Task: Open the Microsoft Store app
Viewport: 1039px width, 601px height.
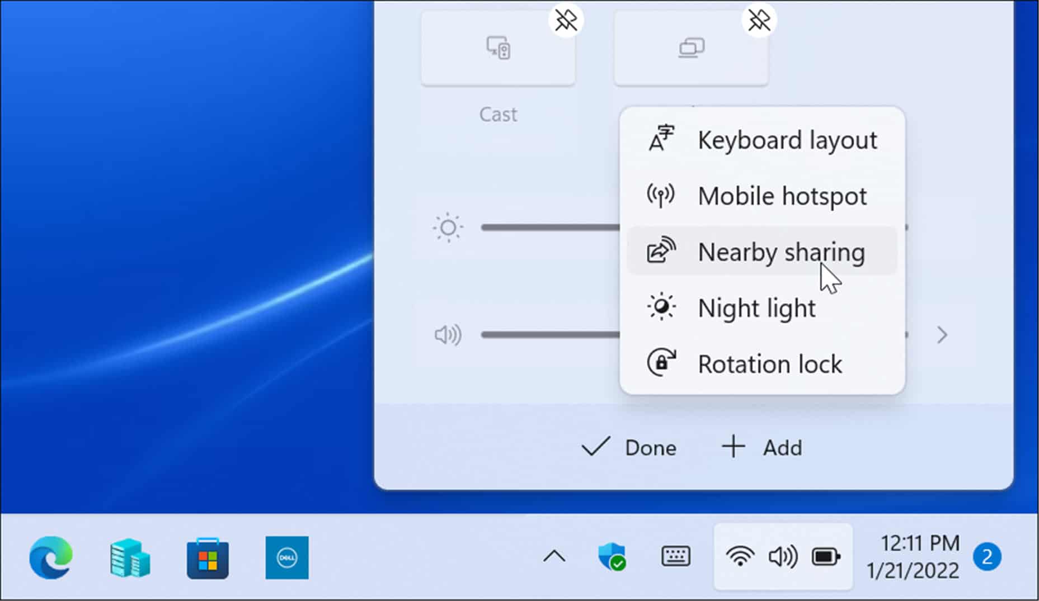Action: [208, 557]
